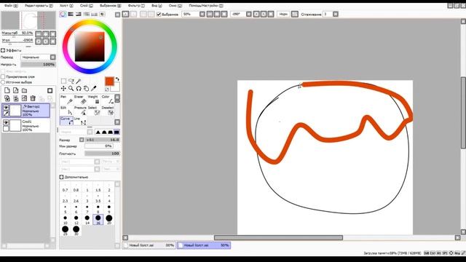The width and height of the screenshot is (466, 262).
Task: Select the Eyedropper color picker tool
Action: 94,88
